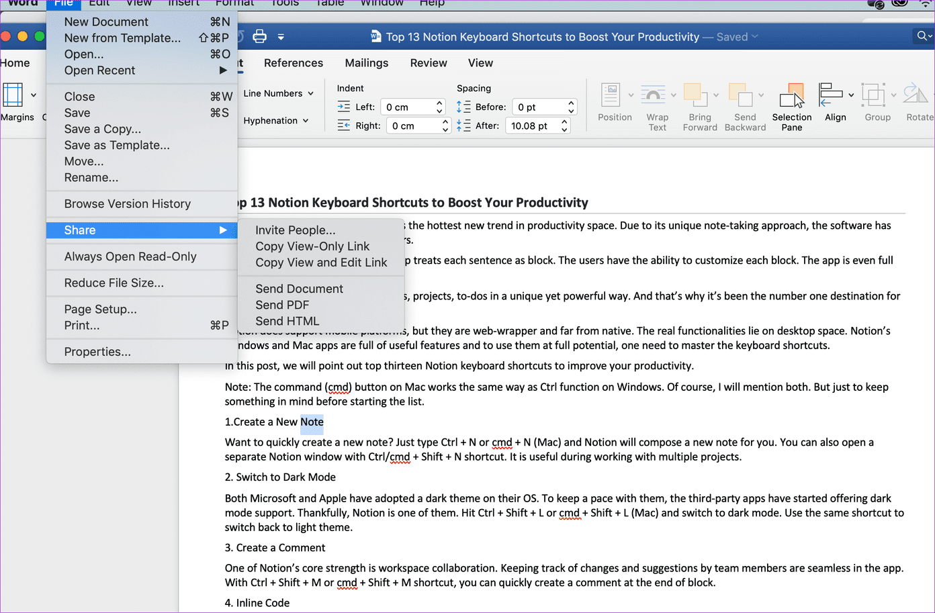The image size is (935, 613).
Task: Switch to the View ribbon tab
Action: [480, 63]
